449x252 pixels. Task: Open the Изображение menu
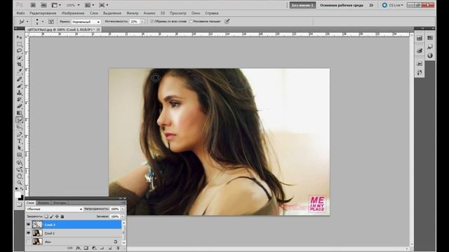pos(73,13)
